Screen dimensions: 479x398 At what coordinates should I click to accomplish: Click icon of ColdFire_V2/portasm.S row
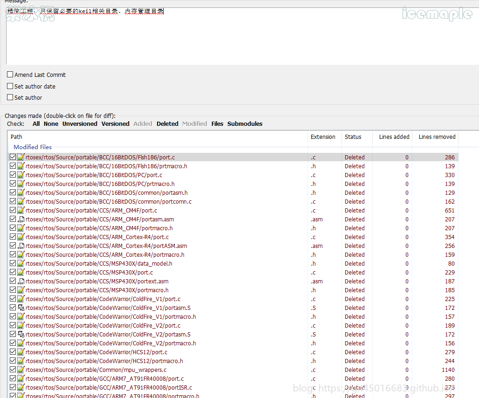pos(21,335)
